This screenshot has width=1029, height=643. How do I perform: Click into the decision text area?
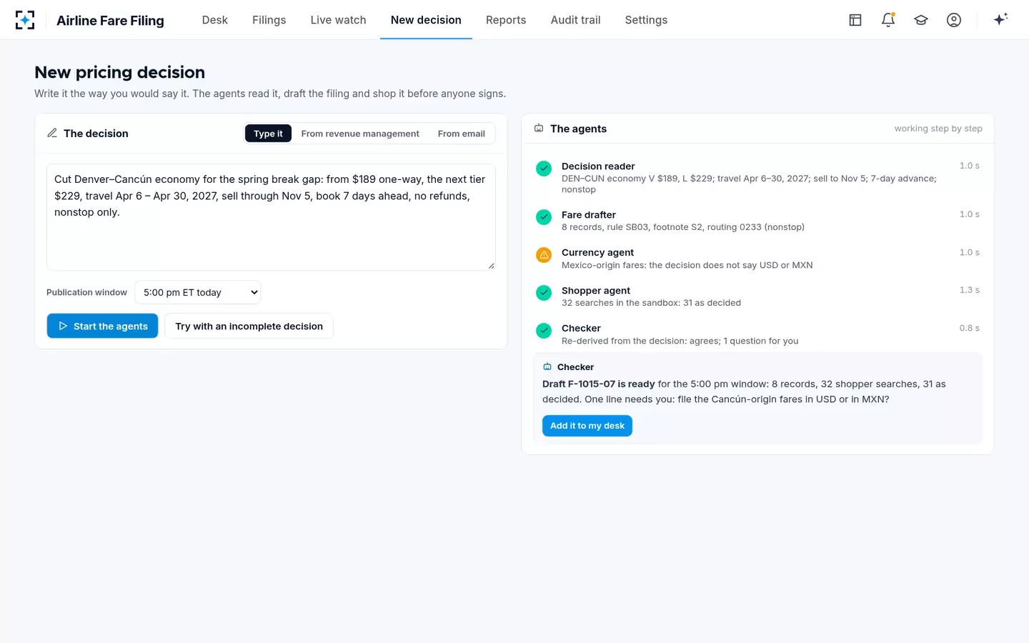271,217
